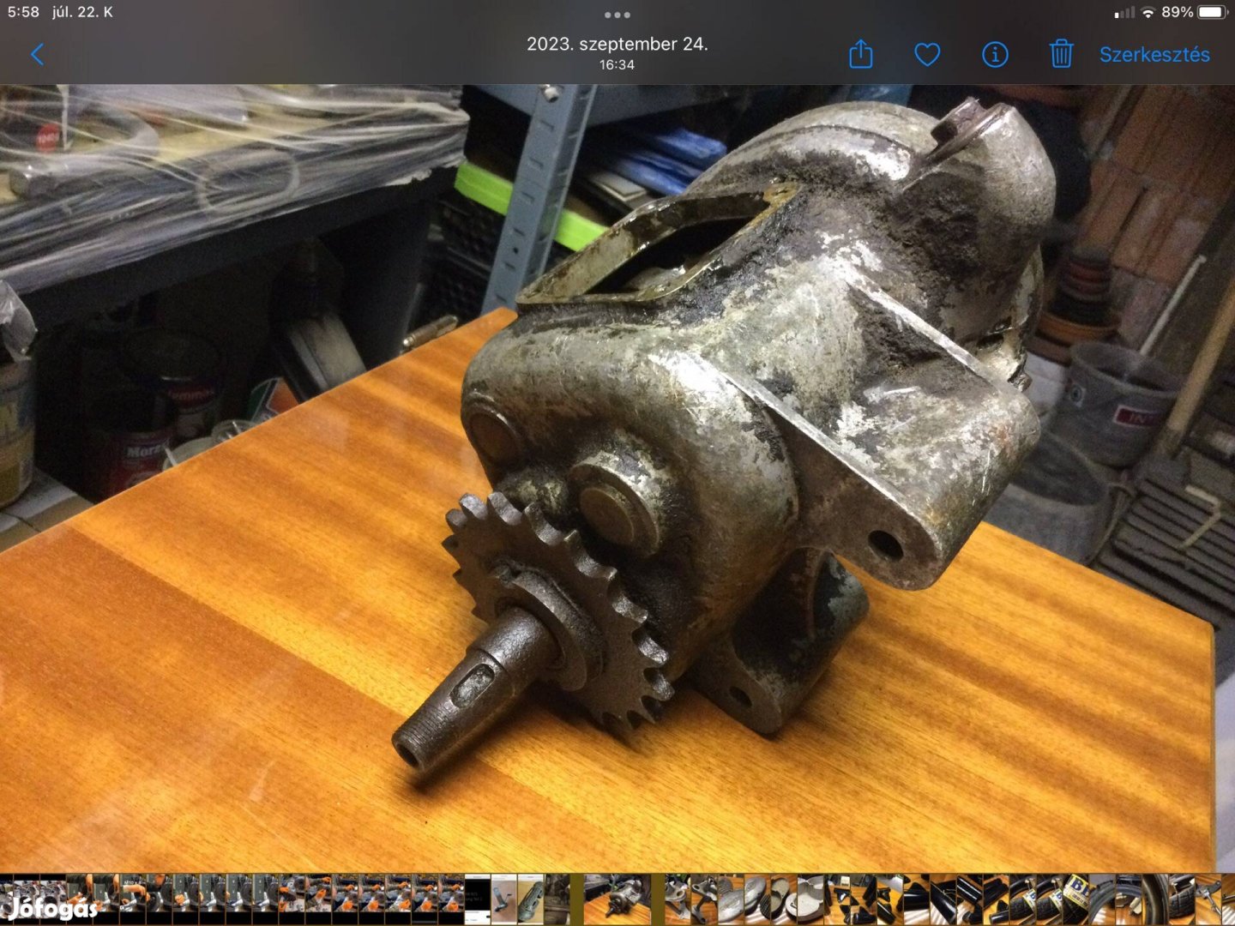Viewport: 1235px width, 926px height.
Task: Favorite the photo with the heart icon
Action: [x=927, y=55]
